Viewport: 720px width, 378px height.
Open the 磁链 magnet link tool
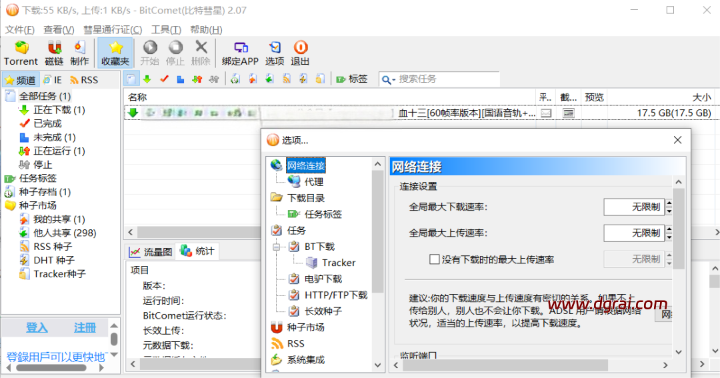(54, 53)
